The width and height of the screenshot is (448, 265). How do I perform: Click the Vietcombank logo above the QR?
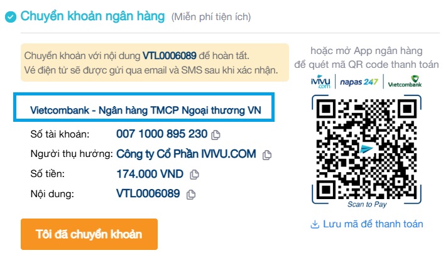pos(405,82)
